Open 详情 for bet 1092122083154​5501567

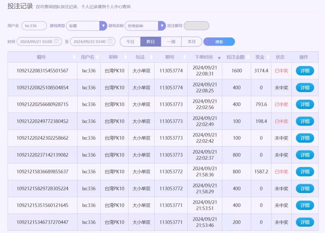pyautogui.click(x=305, y=71)
